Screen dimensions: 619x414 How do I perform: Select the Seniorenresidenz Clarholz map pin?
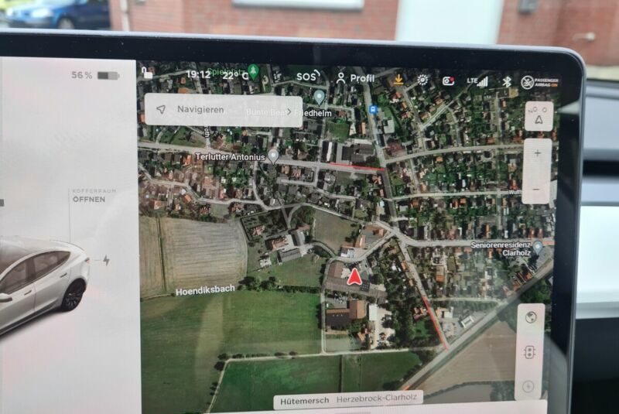(537, 248)
